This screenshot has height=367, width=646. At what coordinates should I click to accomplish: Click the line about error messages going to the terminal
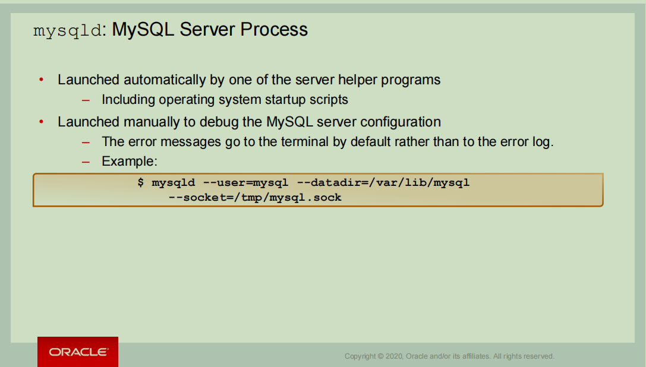tap(327, 142)
